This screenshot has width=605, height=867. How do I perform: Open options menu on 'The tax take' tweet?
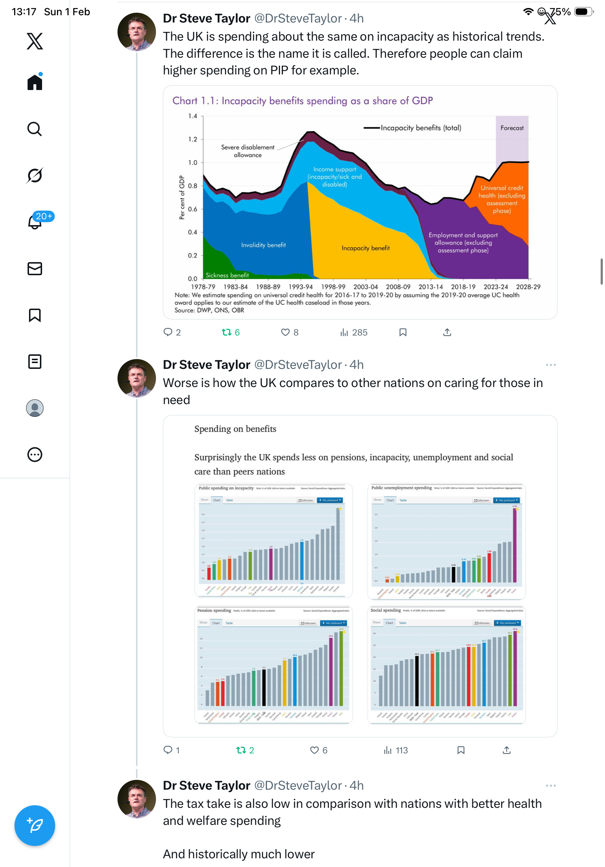pyautogui.click(x=551, y=785)
